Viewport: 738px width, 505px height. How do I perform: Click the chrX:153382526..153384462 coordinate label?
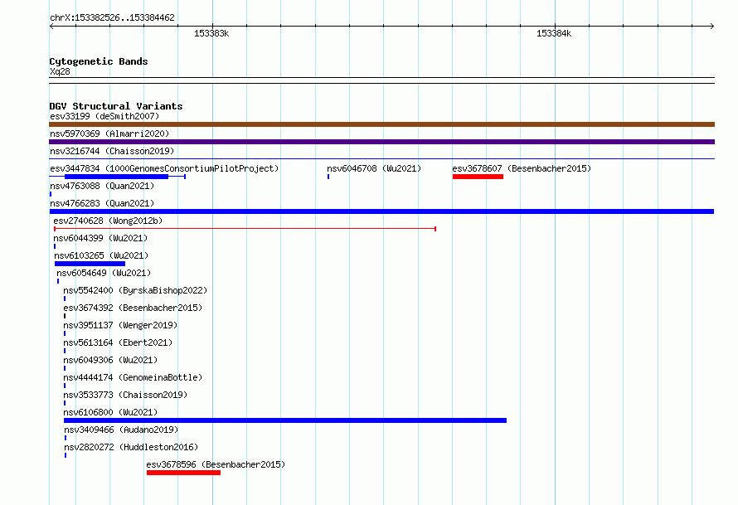coord(112,17)
